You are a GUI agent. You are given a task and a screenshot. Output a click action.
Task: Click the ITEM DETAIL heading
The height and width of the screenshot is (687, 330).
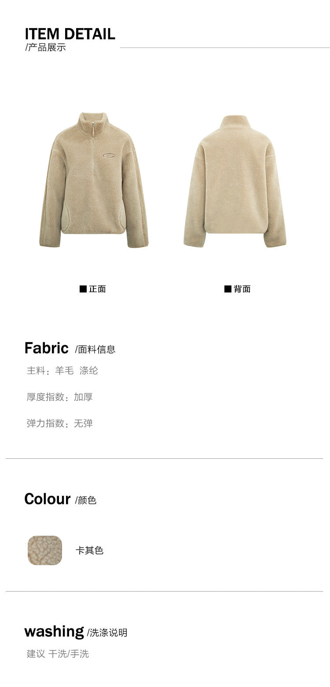(70, 34)
